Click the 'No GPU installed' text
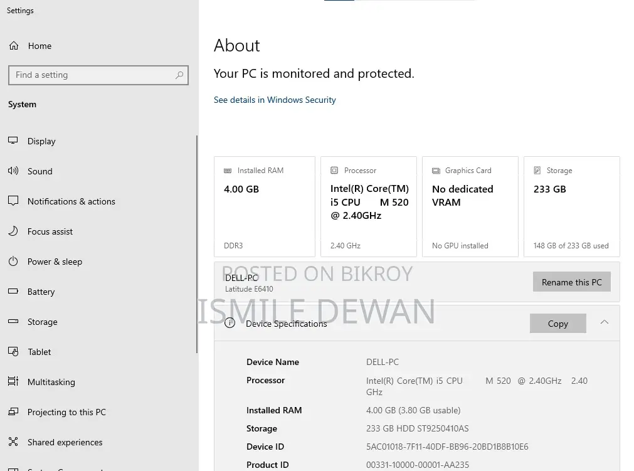The image size is (634, 471). coord(460,246)
